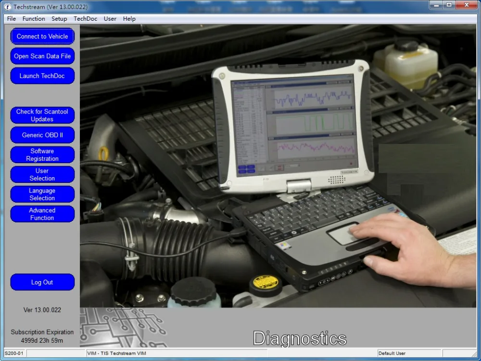Check for Scantool Updates
The height and width of the screenshot is (361, 481).
click(42, 115)
